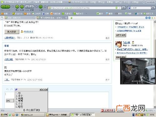Open the home page via house icon

27,7
